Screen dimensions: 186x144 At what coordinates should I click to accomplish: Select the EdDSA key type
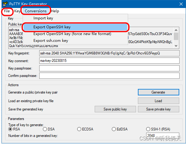tap(120, 129)
